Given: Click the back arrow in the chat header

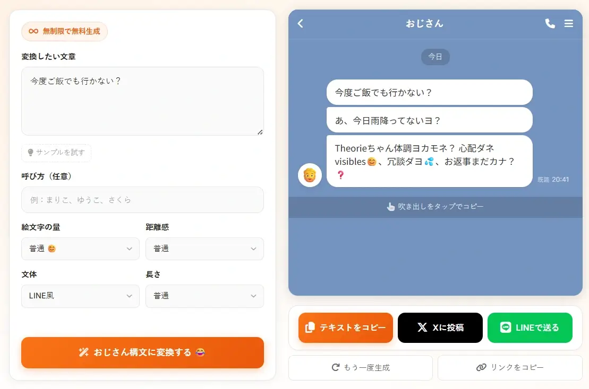Looking at the screenshot, I should 300,23.
